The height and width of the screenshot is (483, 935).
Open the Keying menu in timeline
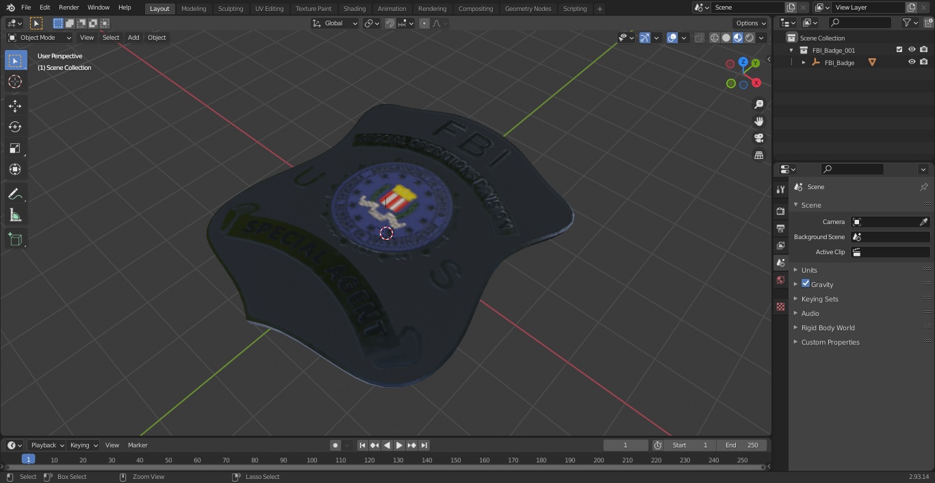(x=83, y=445)
